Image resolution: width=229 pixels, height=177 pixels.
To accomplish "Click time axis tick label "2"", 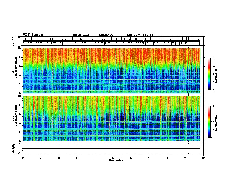I will pos(59,158).
